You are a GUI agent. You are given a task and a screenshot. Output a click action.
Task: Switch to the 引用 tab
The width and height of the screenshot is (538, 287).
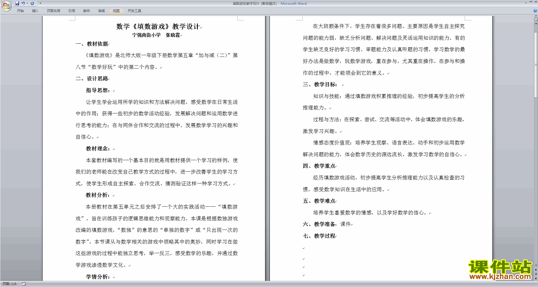click(72, 11)
